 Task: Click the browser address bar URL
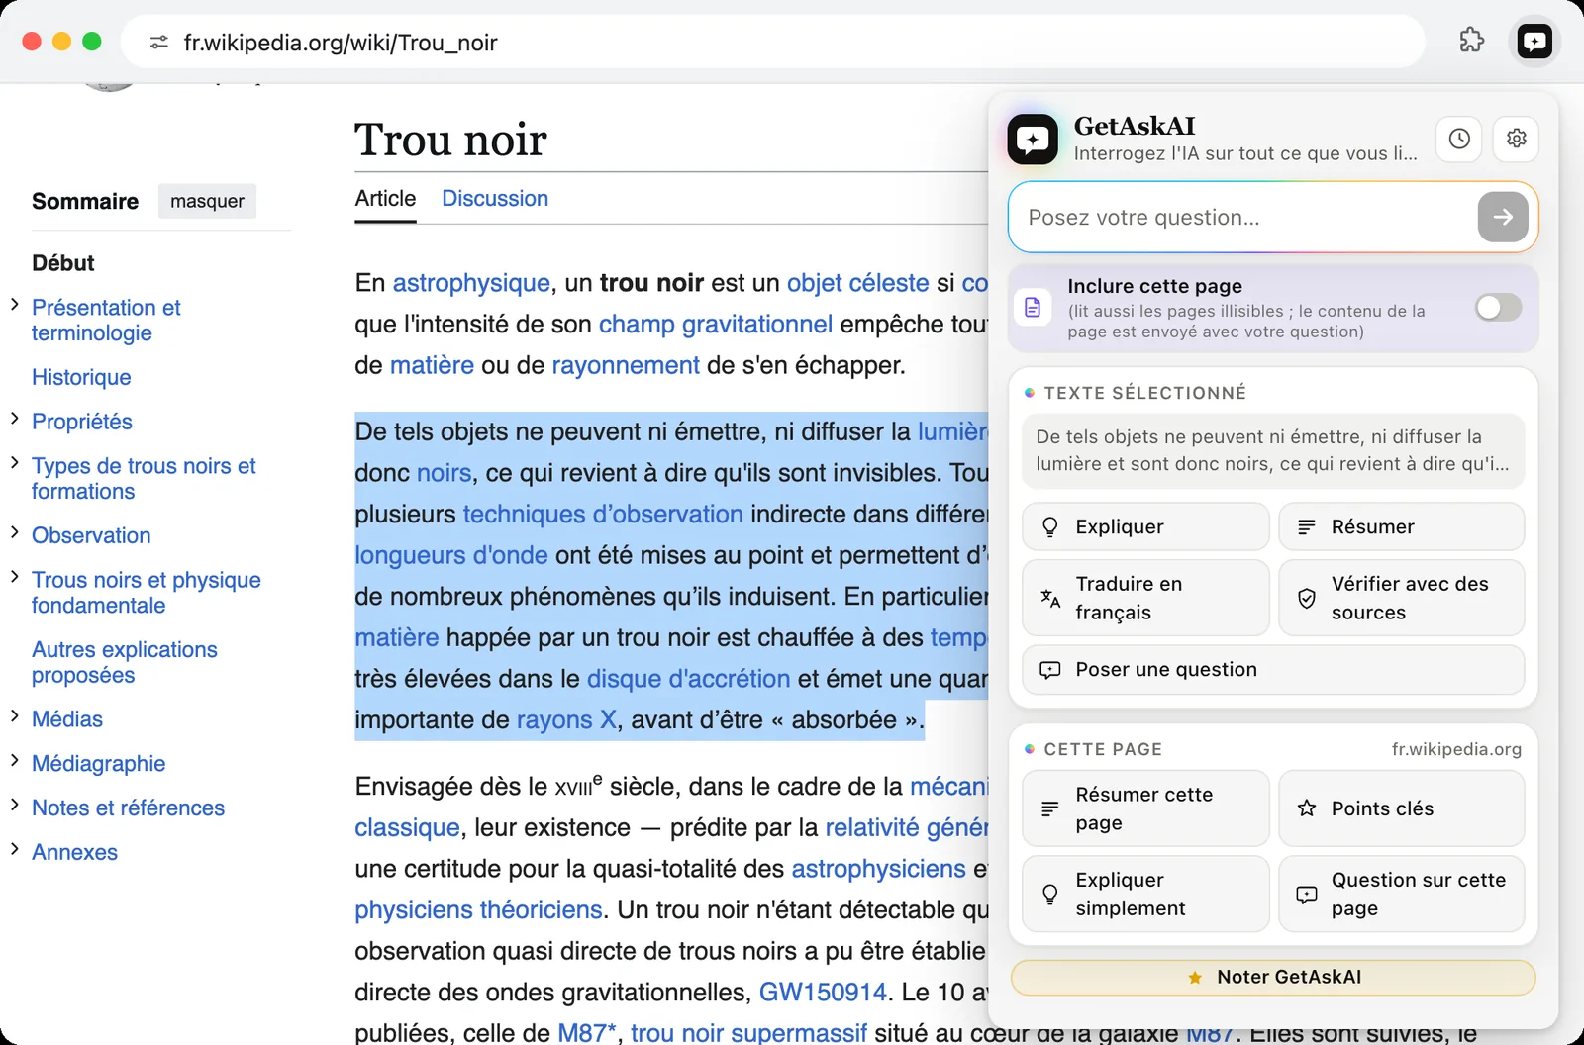click(x=341, y=43)
